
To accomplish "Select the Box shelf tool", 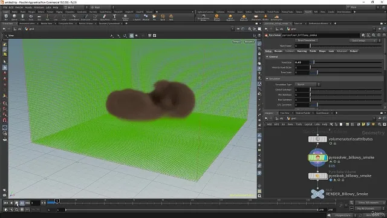I will pos(6,17).
